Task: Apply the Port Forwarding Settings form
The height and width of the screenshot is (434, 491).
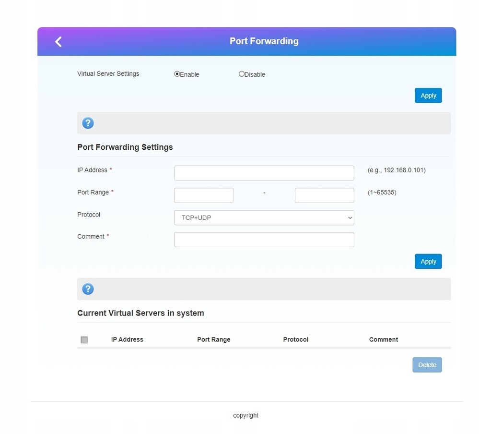Action: pyautogui.click(x=428, y=262)
